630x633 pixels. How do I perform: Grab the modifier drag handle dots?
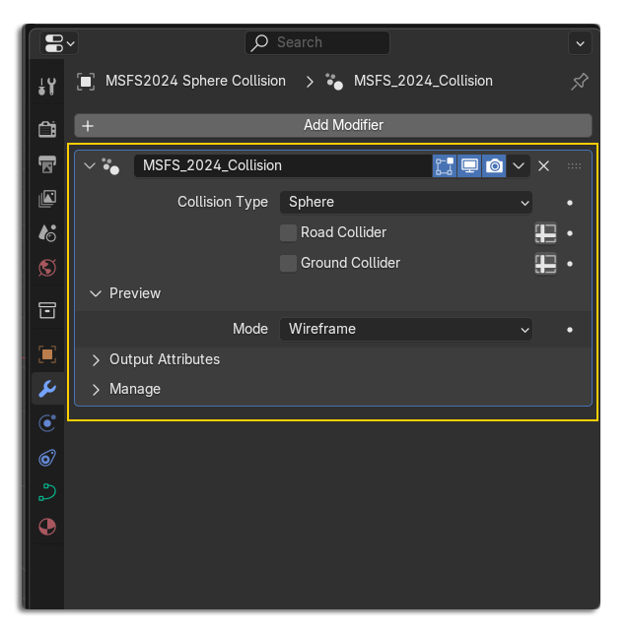point(574,166)
